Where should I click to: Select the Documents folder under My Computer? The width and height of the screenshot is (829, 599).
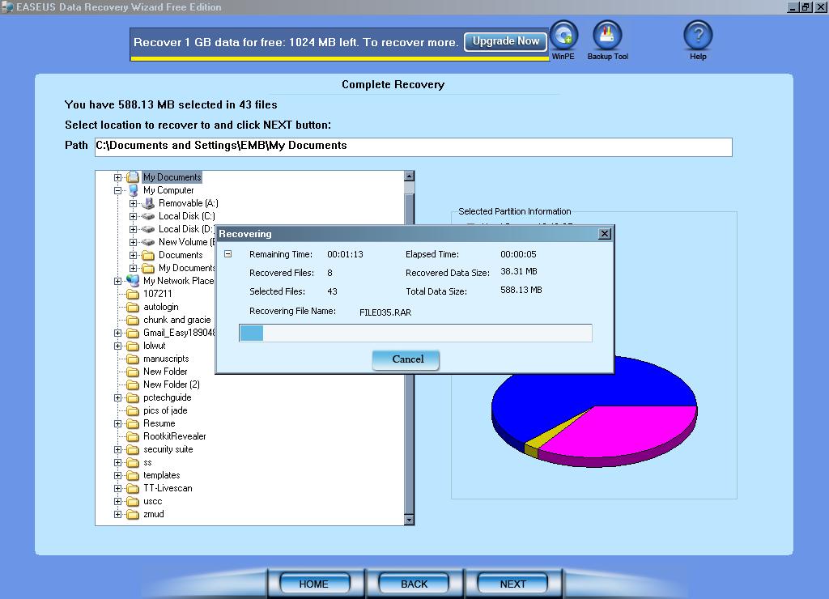tap(181, 255)
